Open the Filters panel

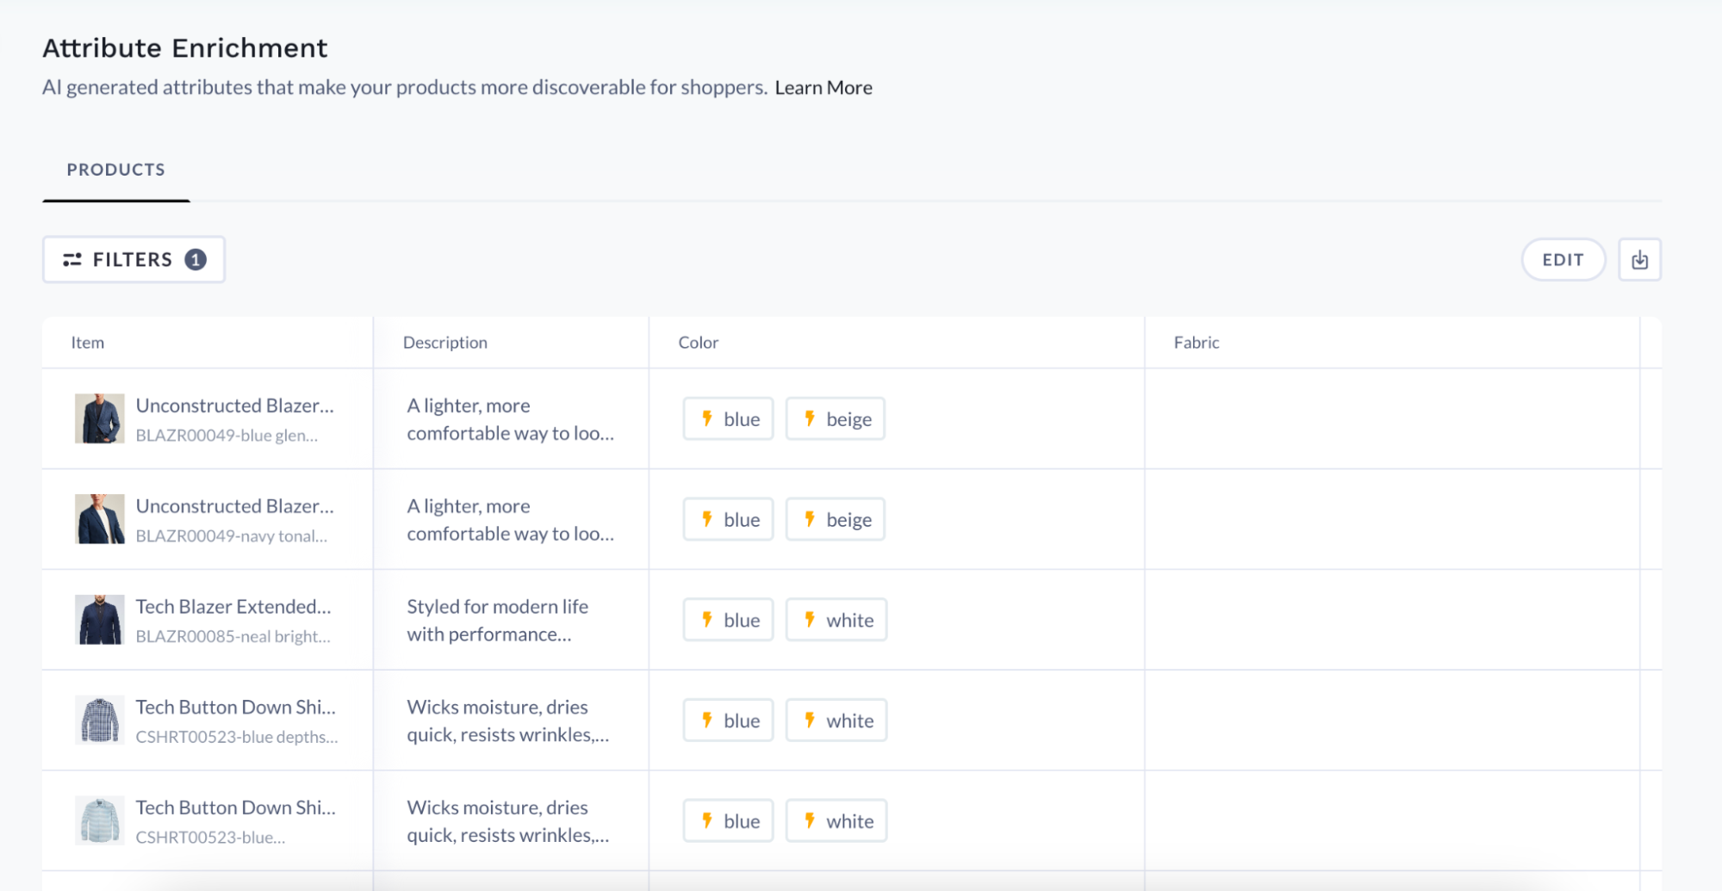pos(133,259)
